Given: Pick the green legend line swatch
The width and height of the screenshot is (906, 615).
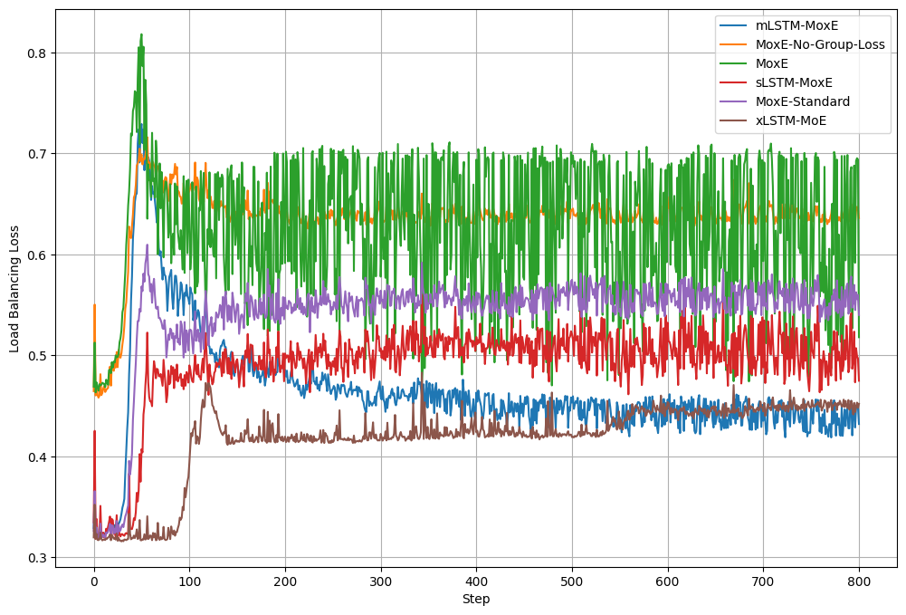Looking at the screenshot, I should (x=734, y=63).
